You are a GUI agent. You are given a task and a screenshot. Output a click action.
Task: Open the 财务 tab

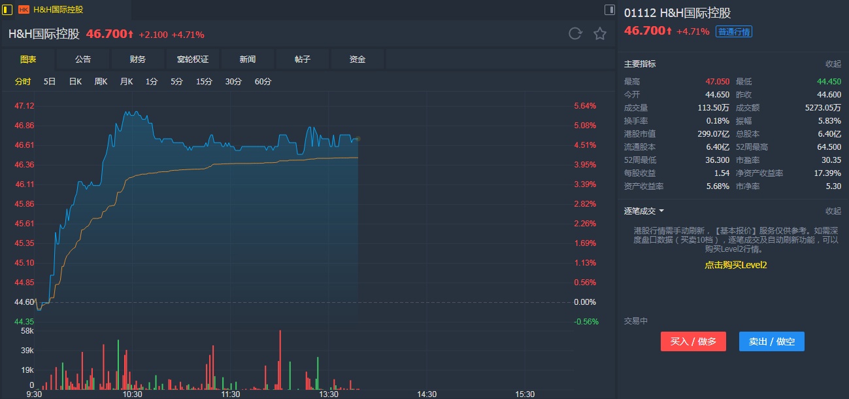point(138,60)
